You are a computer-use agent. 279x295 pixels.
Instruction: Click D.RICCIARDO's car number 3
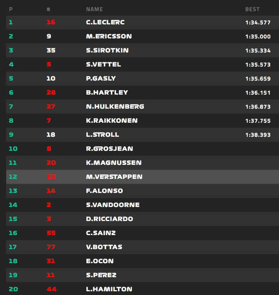49,219
